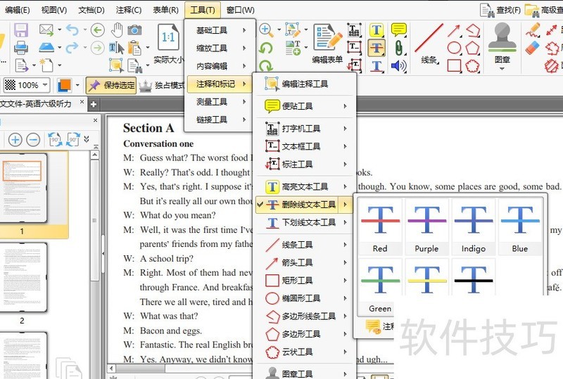Click the print icon in toolbar

(x=21, y=48)
